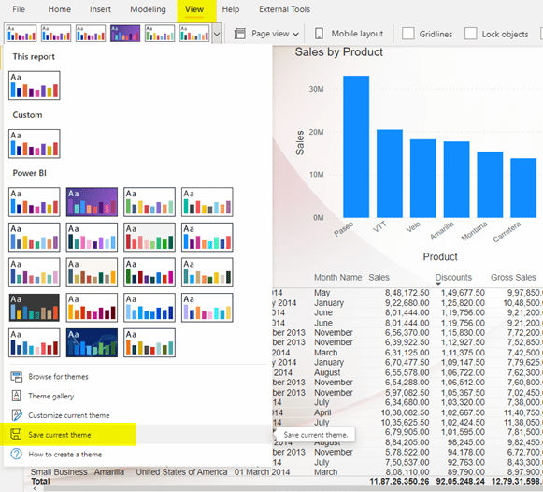543x492 pixels.
Task: Click the Montana bar in the chart
Action: pyautogui.click(x=490, y=184)
